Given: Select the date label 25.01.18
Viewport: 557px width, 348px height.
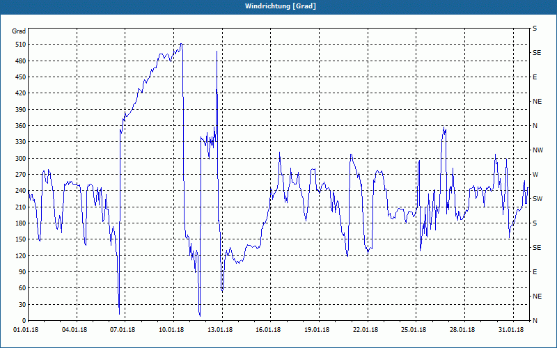Looking at the screenshot, I should pos(414,330).
